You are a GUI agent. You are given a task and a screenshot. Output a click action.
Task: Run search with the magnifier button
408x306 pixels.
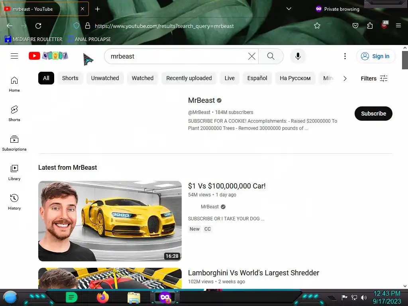[271, 56]
